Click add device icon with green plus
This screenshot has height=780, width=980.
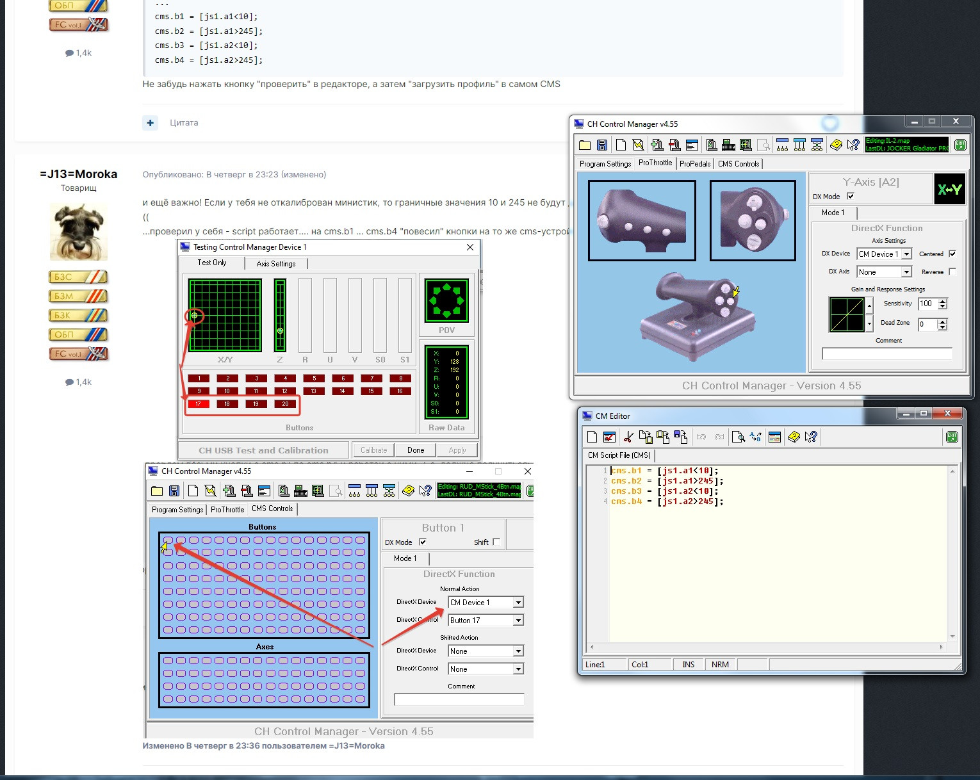[x=657, y=145]
